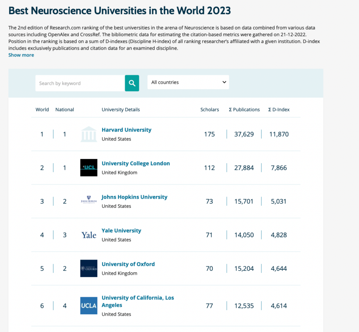
Task: Click Johns Hopkins scholars count 73
Action: point(209,201)
